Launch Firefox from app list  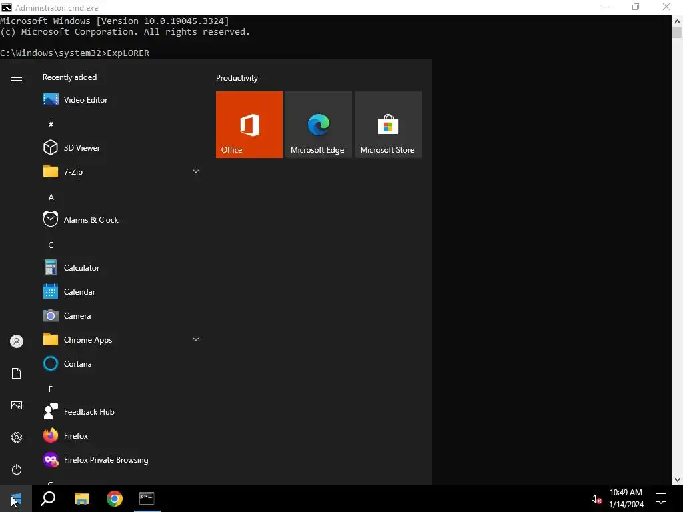121,436
